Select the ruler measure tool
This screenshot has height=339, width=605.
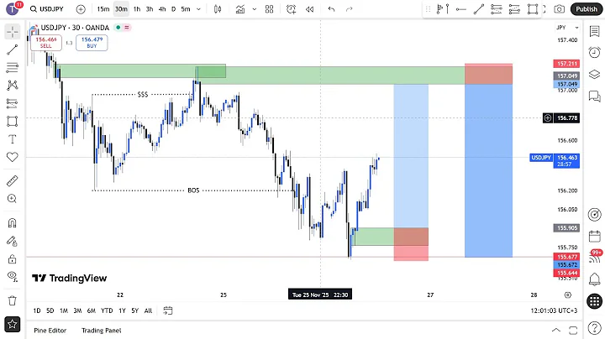(13, 180)
